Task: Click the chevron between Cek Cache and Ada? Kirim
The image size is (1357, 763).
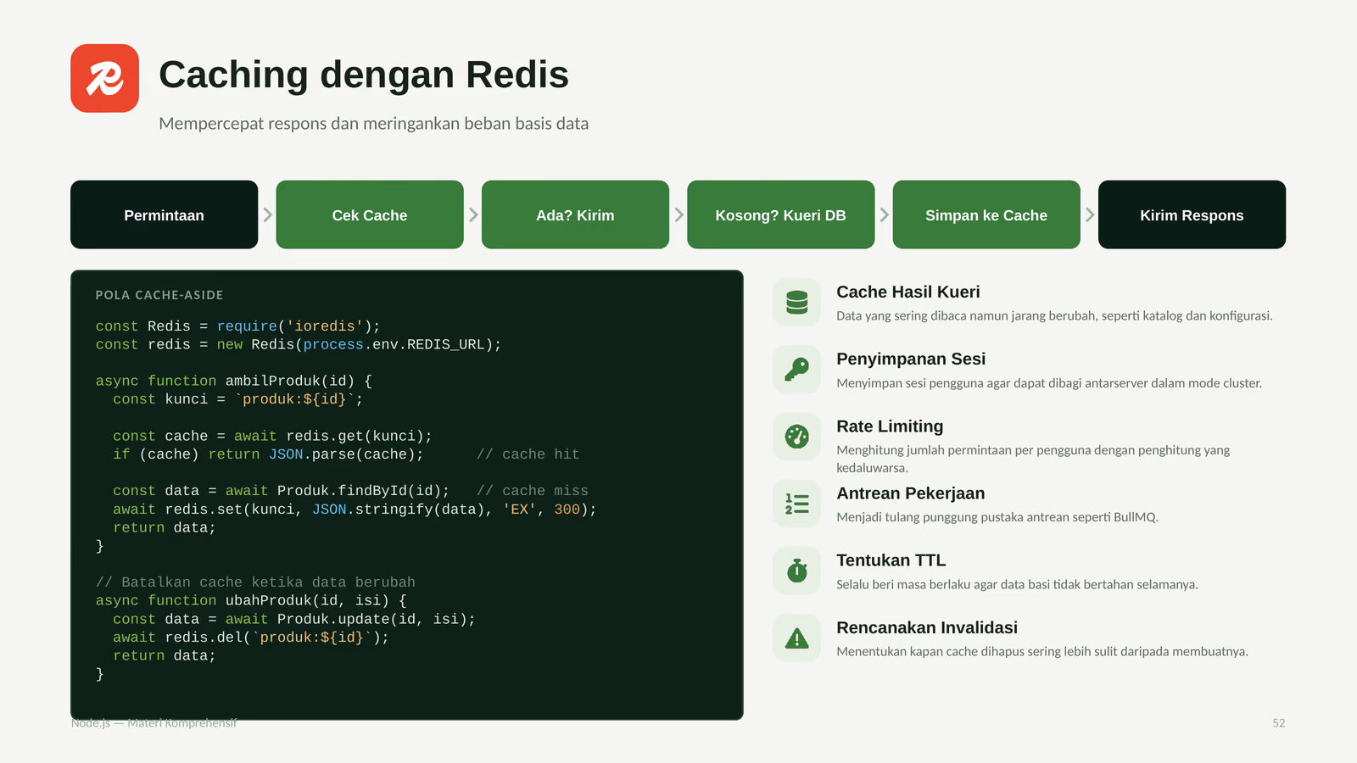Action: [x=473, y=214]
